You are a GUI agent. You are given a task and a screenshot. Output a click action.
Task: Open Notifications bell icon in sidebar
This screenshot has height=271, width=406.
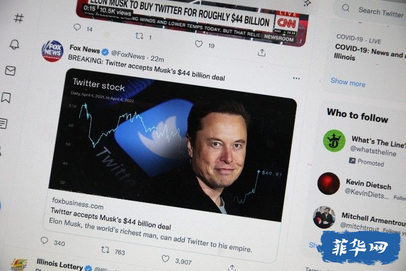14,44
